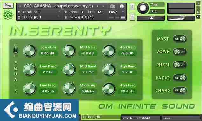Click the output volume slider
Viewport: 202px width, 121px height.
(x=181, y=18)
